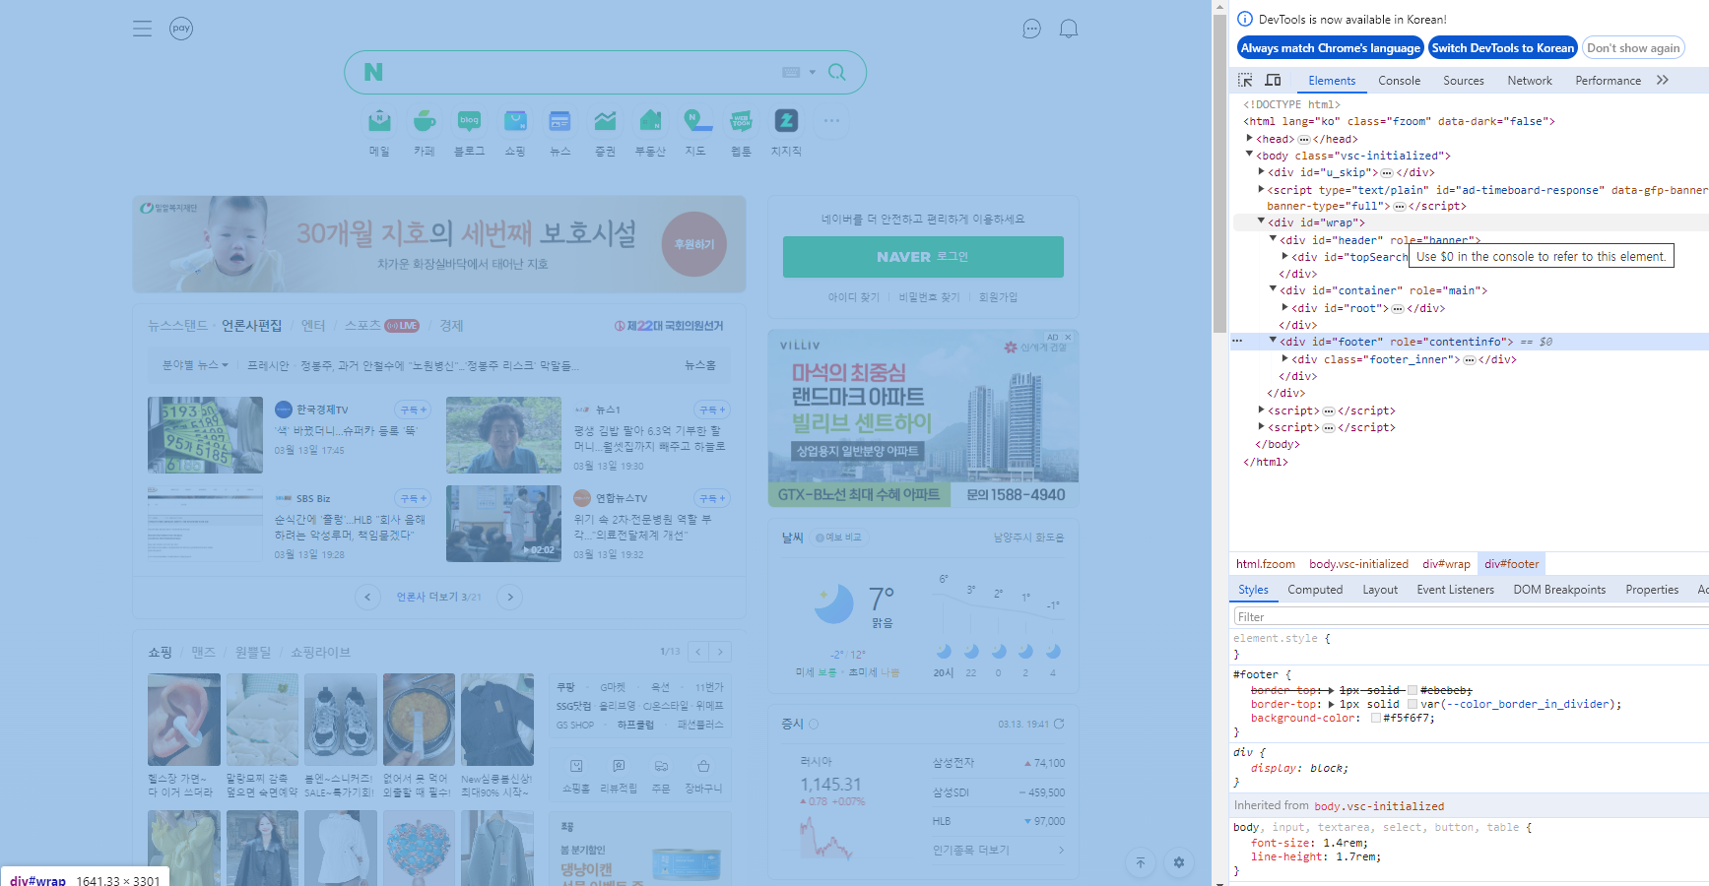Viewport: 1709px width, 886px height.
Task: Subscribe to 한국경제TV with 구독 button
Action: 412,410
